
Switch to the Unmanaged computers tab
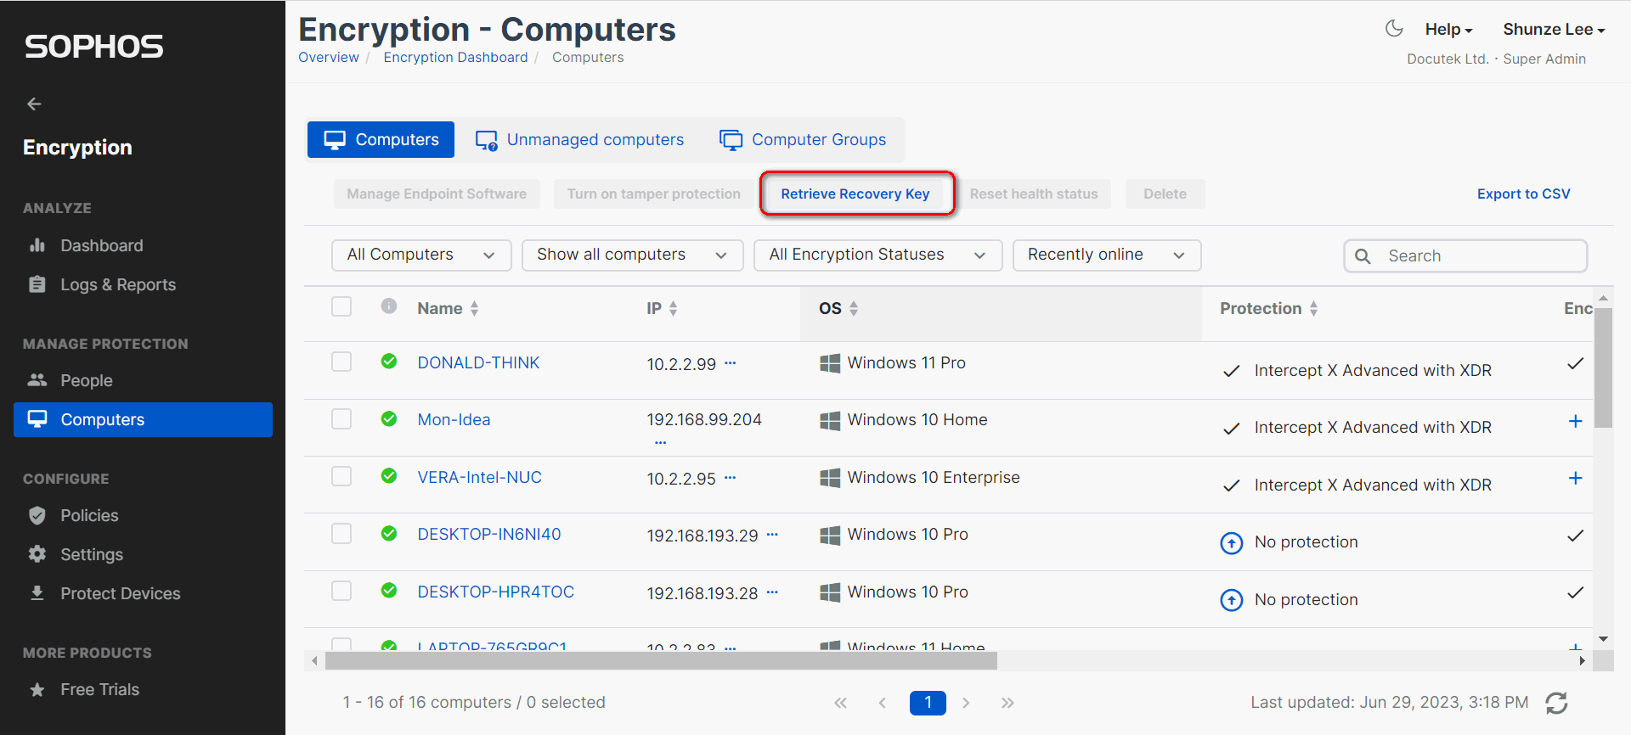pyautogui.click(x=579, y=140)
